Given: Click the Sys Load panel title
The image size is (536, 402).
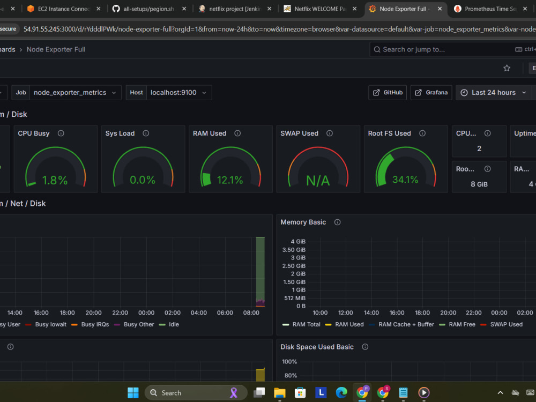Looking at the screenshot, I should pos(120,133).
